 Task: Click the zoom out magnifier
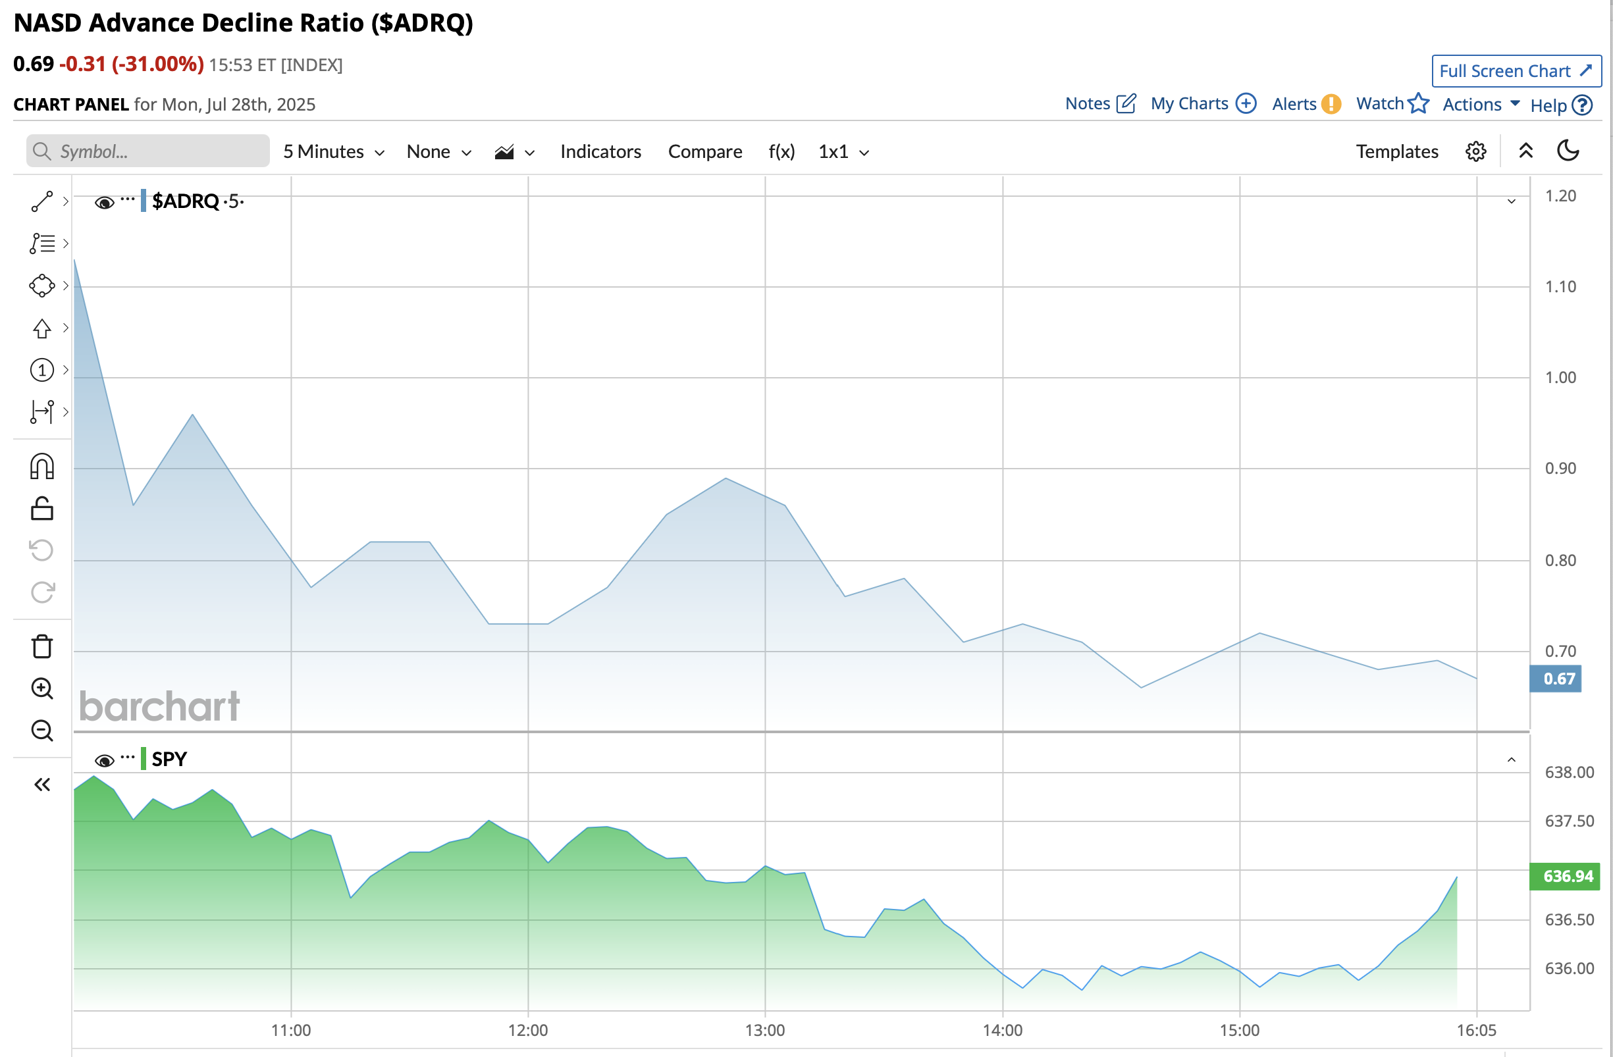point(41,731)
